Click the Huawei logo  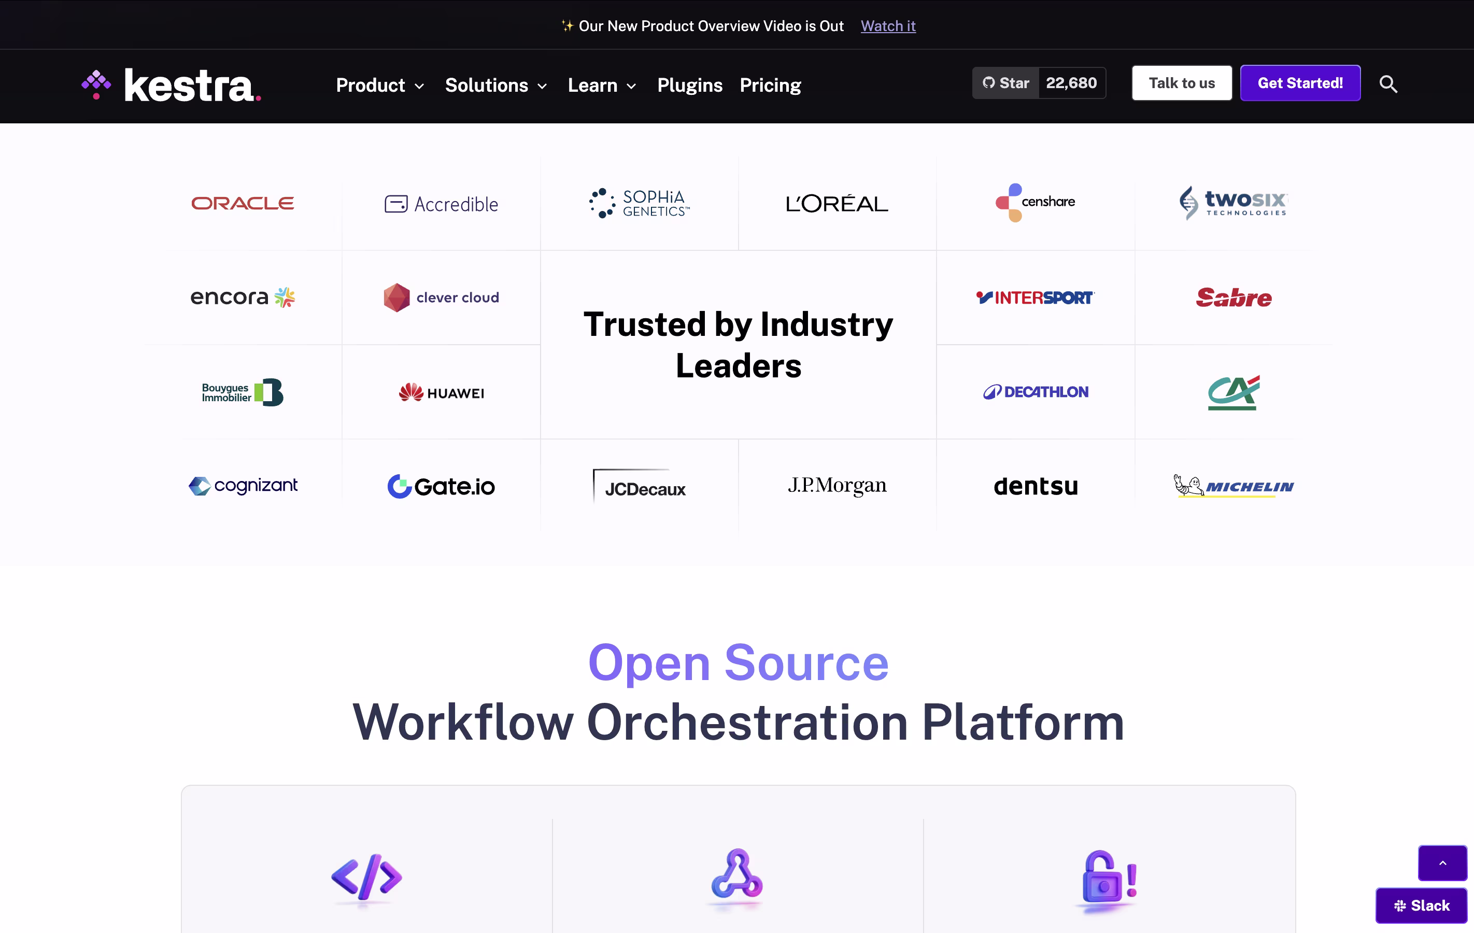441,392
